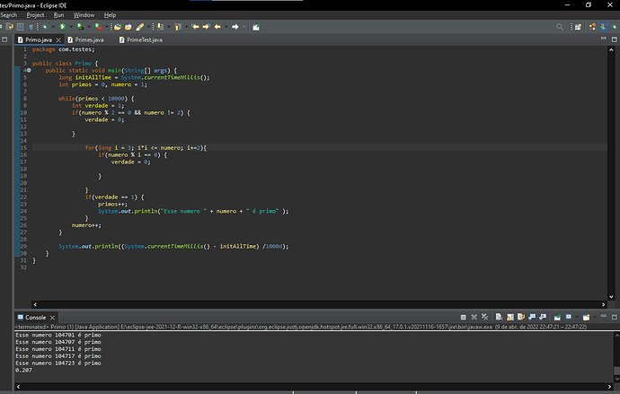Click the Open Type icon in toolbar

pyautogui.click(x=118, y=27)
